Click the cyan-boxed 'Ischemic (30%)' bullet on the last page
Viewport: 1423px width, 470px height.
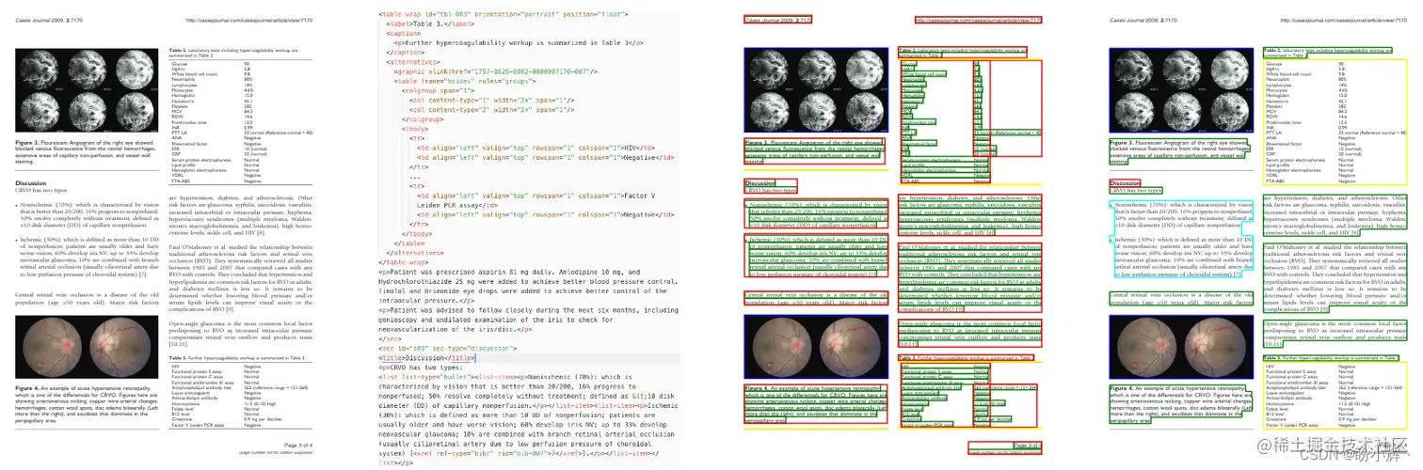click(x=1182, y=258)
